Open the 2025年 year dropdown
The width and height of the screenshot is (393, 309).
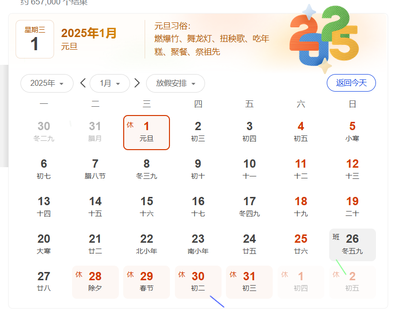47,83
